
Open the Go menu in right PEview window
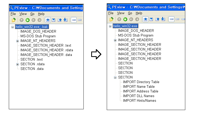pyautogui.click(x=130, y=13)
